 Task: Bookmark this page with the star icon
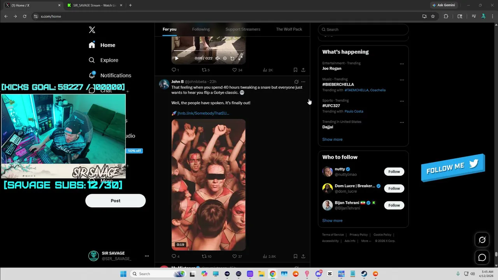coord(433,16)
